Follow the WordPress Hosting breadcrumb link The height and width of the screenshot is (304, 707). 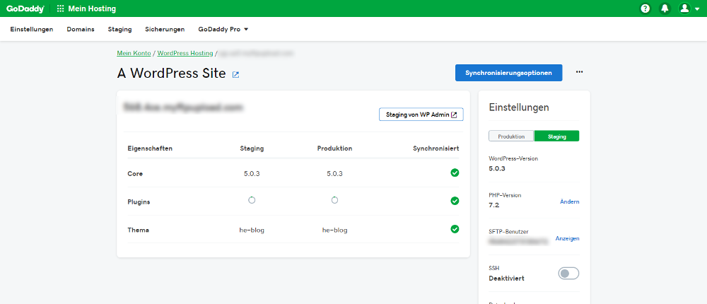tap(185, 53)
